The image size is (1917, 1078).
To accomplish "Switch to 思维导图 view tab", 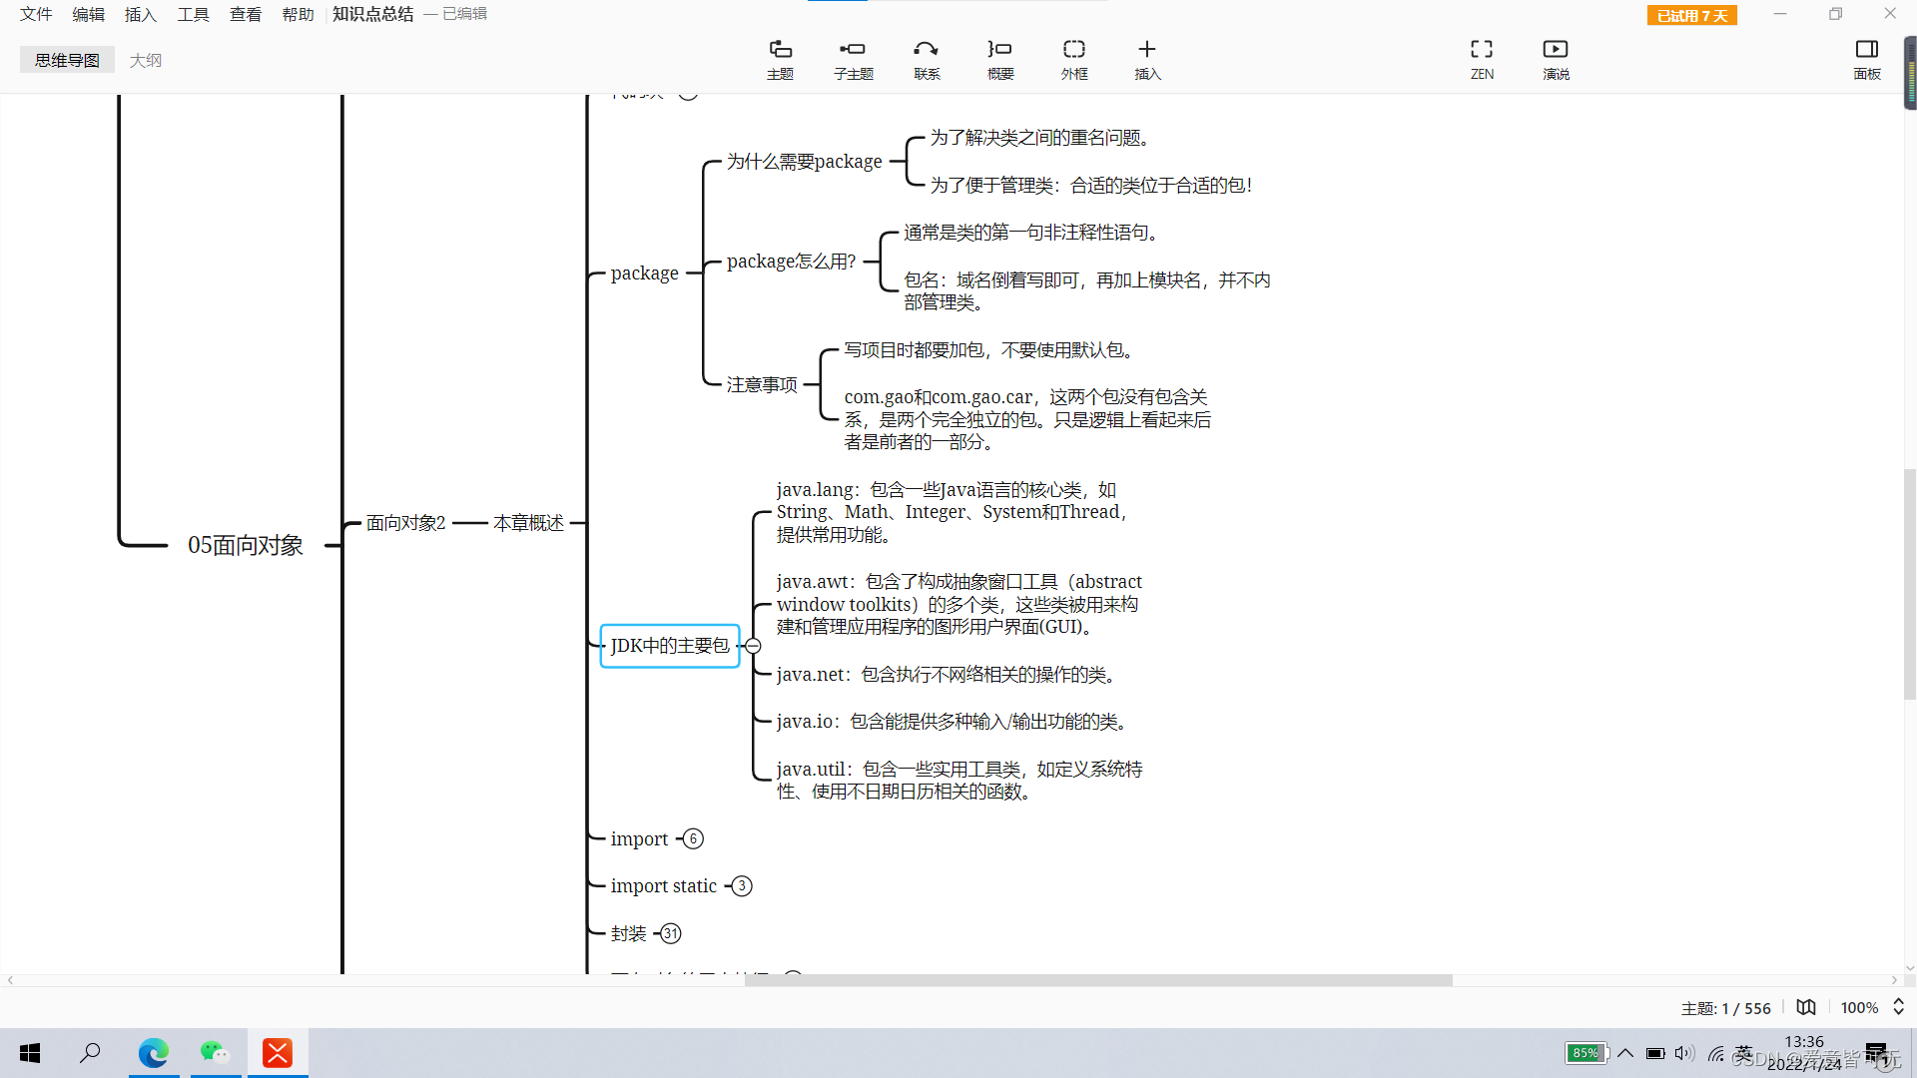I will click(67, 60).
